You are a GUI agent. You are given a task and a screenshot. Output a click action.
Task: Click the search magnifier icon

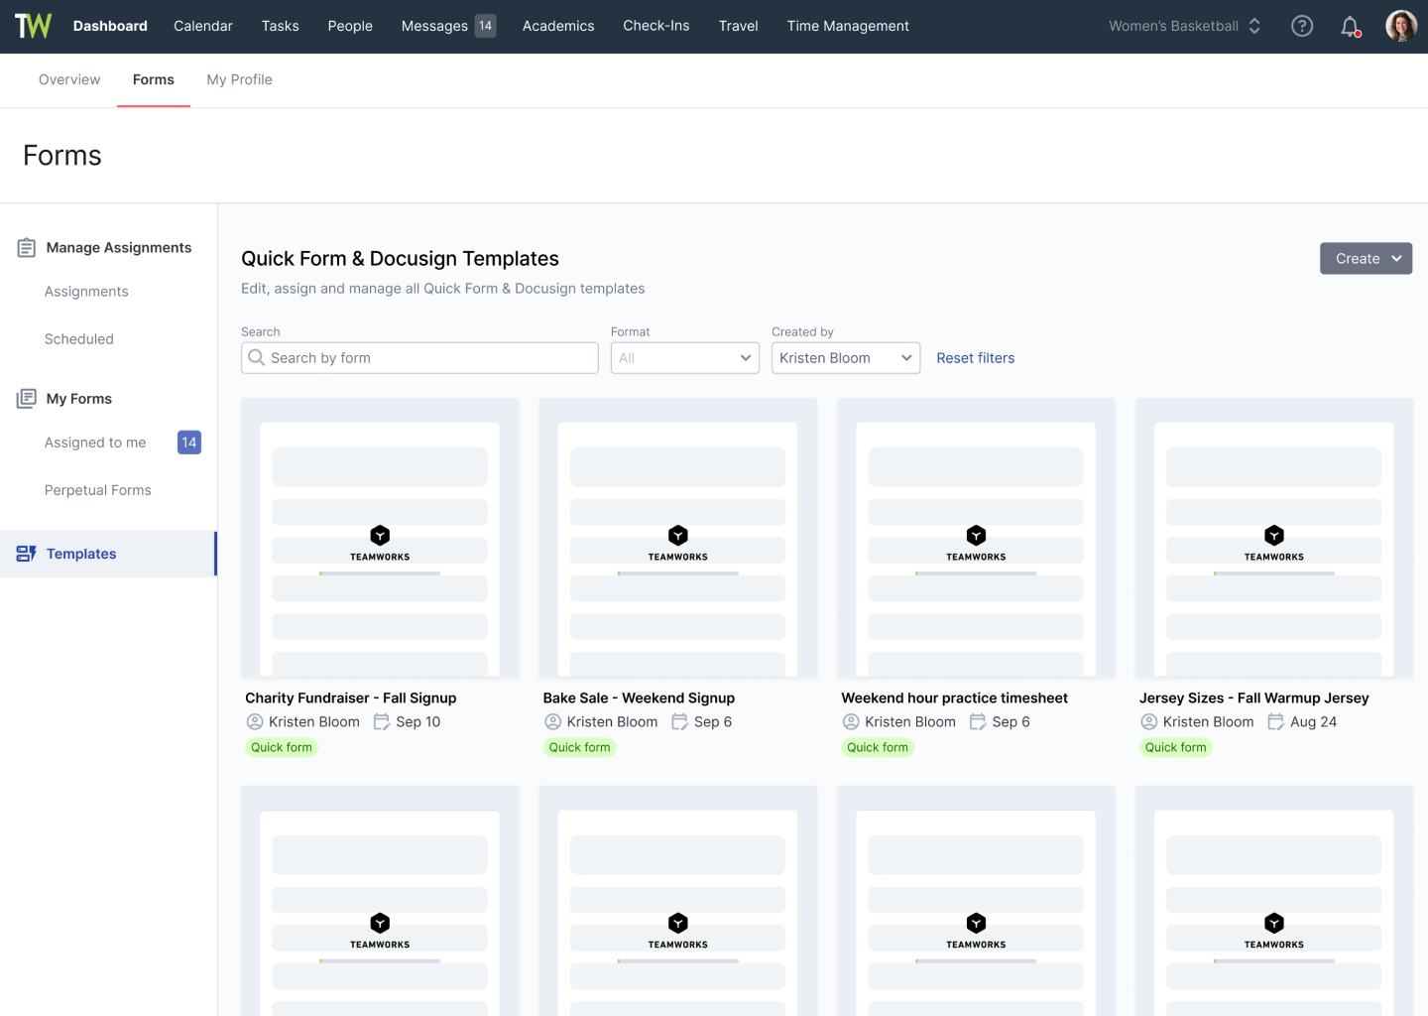point(257,357)
